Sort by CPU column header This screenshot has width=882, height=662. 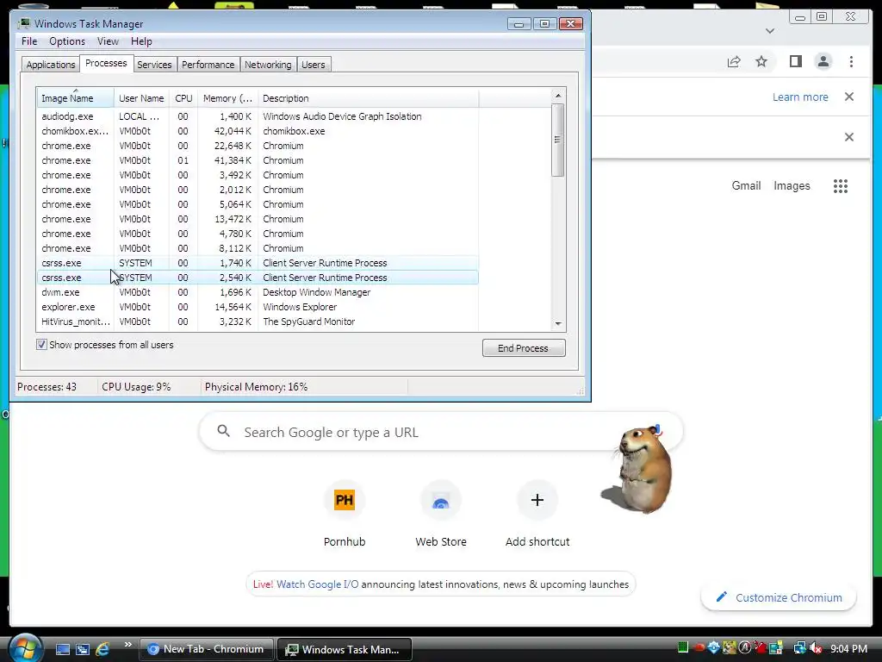tap(183, 98)
